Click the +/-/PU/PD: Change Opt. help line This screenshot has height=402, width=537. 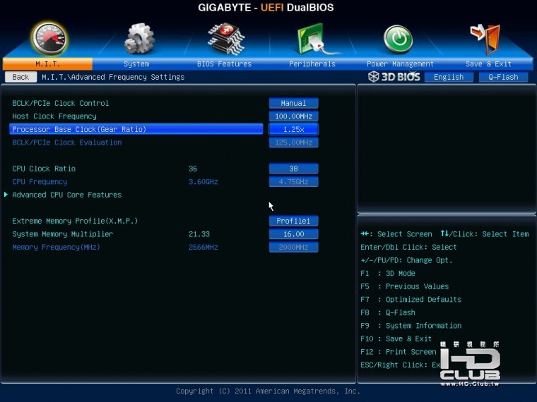406,260
